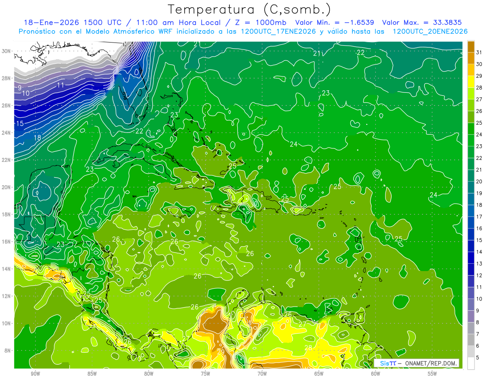This screenshot has width=490, height=379.
Task: Click the Sisπ ONAMET/REP.DOM. logo box
Action: coord(416,363)
